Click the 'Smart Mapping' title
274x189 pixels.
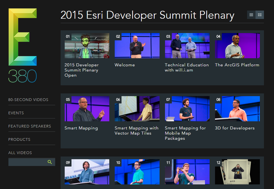click(81, 128)
